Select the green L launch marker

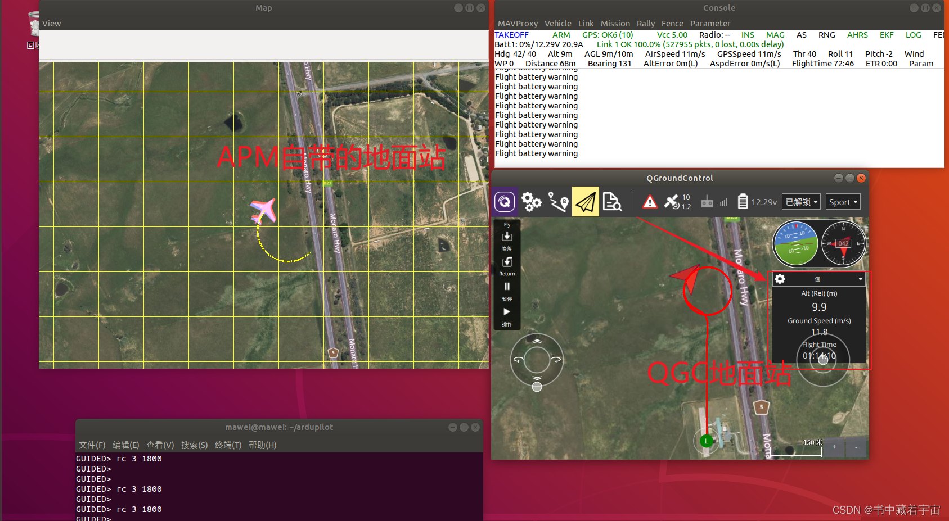707,441
